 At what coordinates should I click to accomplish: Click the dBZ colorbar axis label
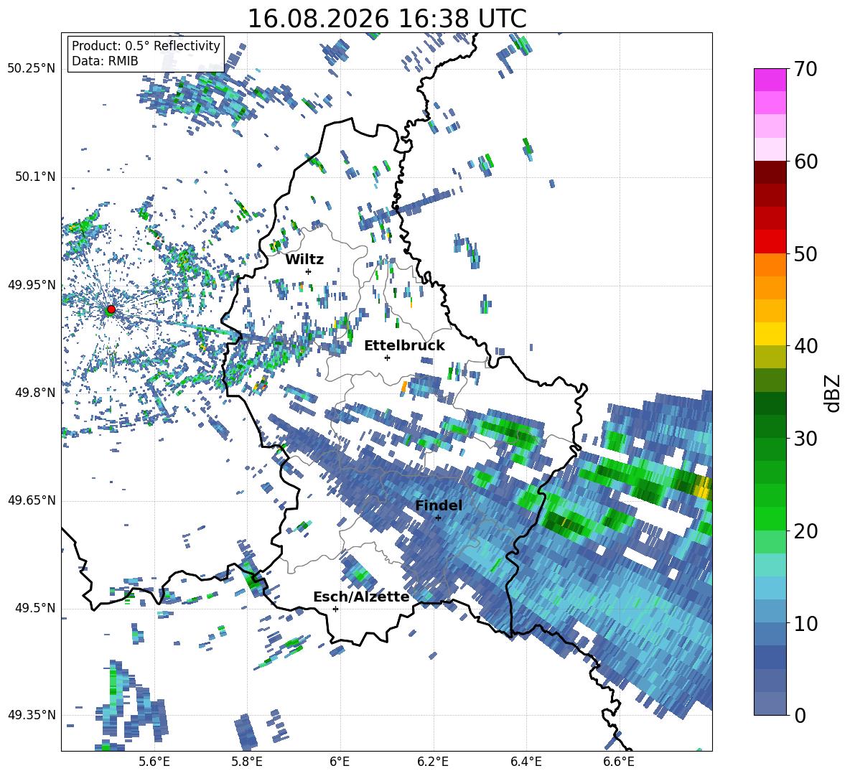click(x=833, y=393)
